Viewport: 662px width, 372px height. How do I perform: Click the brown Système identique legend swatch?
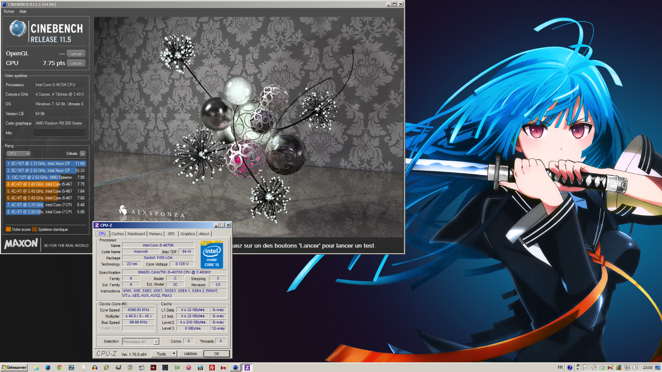coord(35,229)
